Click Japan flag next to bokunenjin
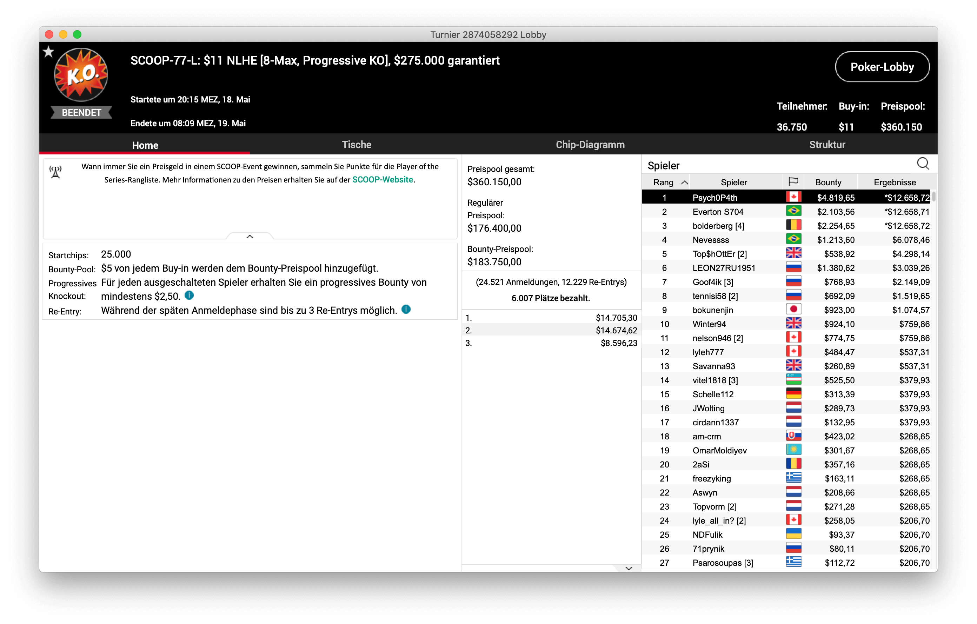The height and width of the screenshot is (624, 977). [793, 310]
